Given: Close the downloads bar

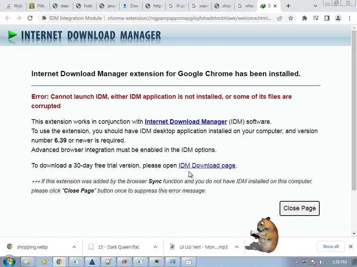Looking at the screenshot, I should 351,246.
